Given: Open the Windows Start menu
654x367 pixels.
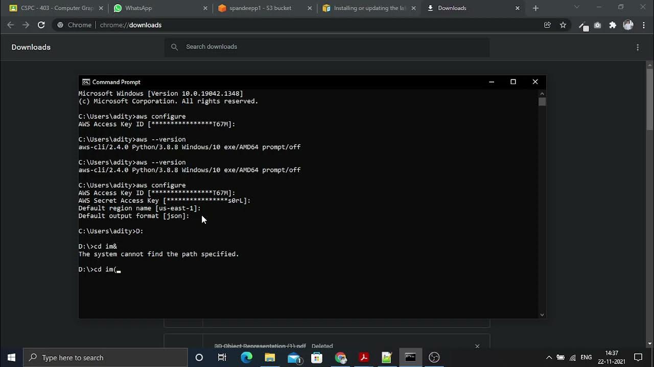Looking at the screenshot, I should [11, 357].
